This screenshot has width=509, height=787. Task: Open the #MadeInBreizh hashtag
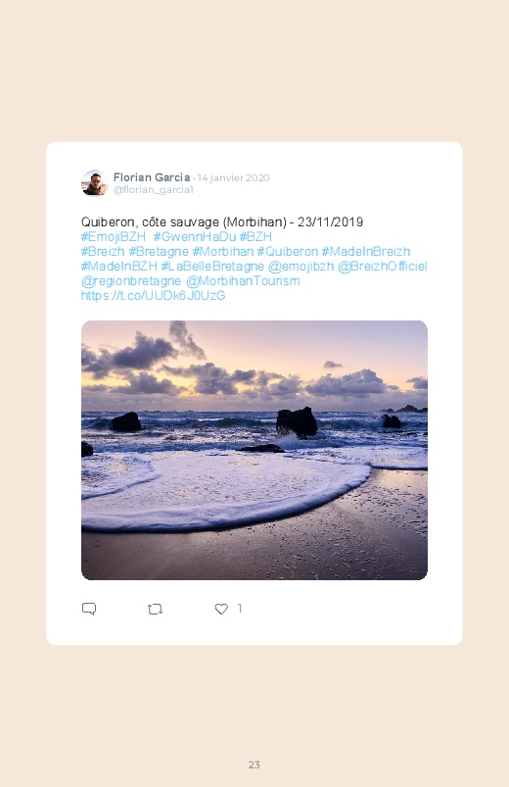pyautogui.click(x=366, y=252)
